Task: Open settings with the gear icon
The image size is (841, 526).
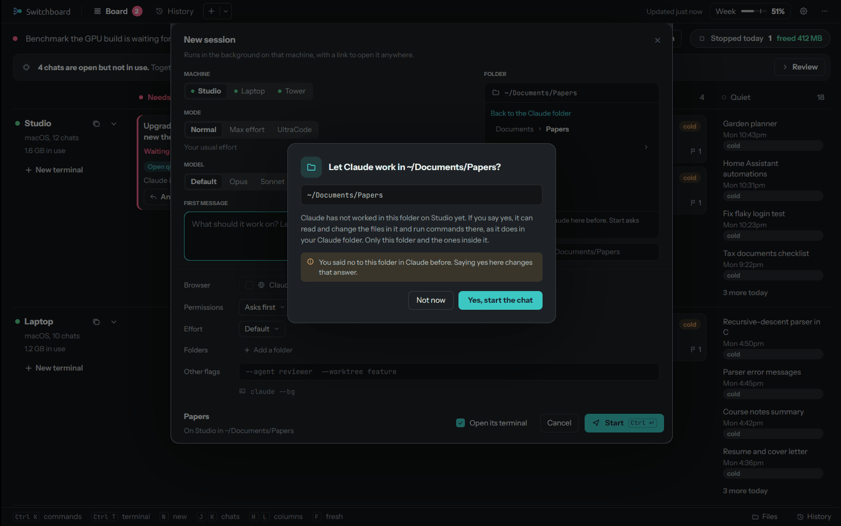Action: coord(804,11)
